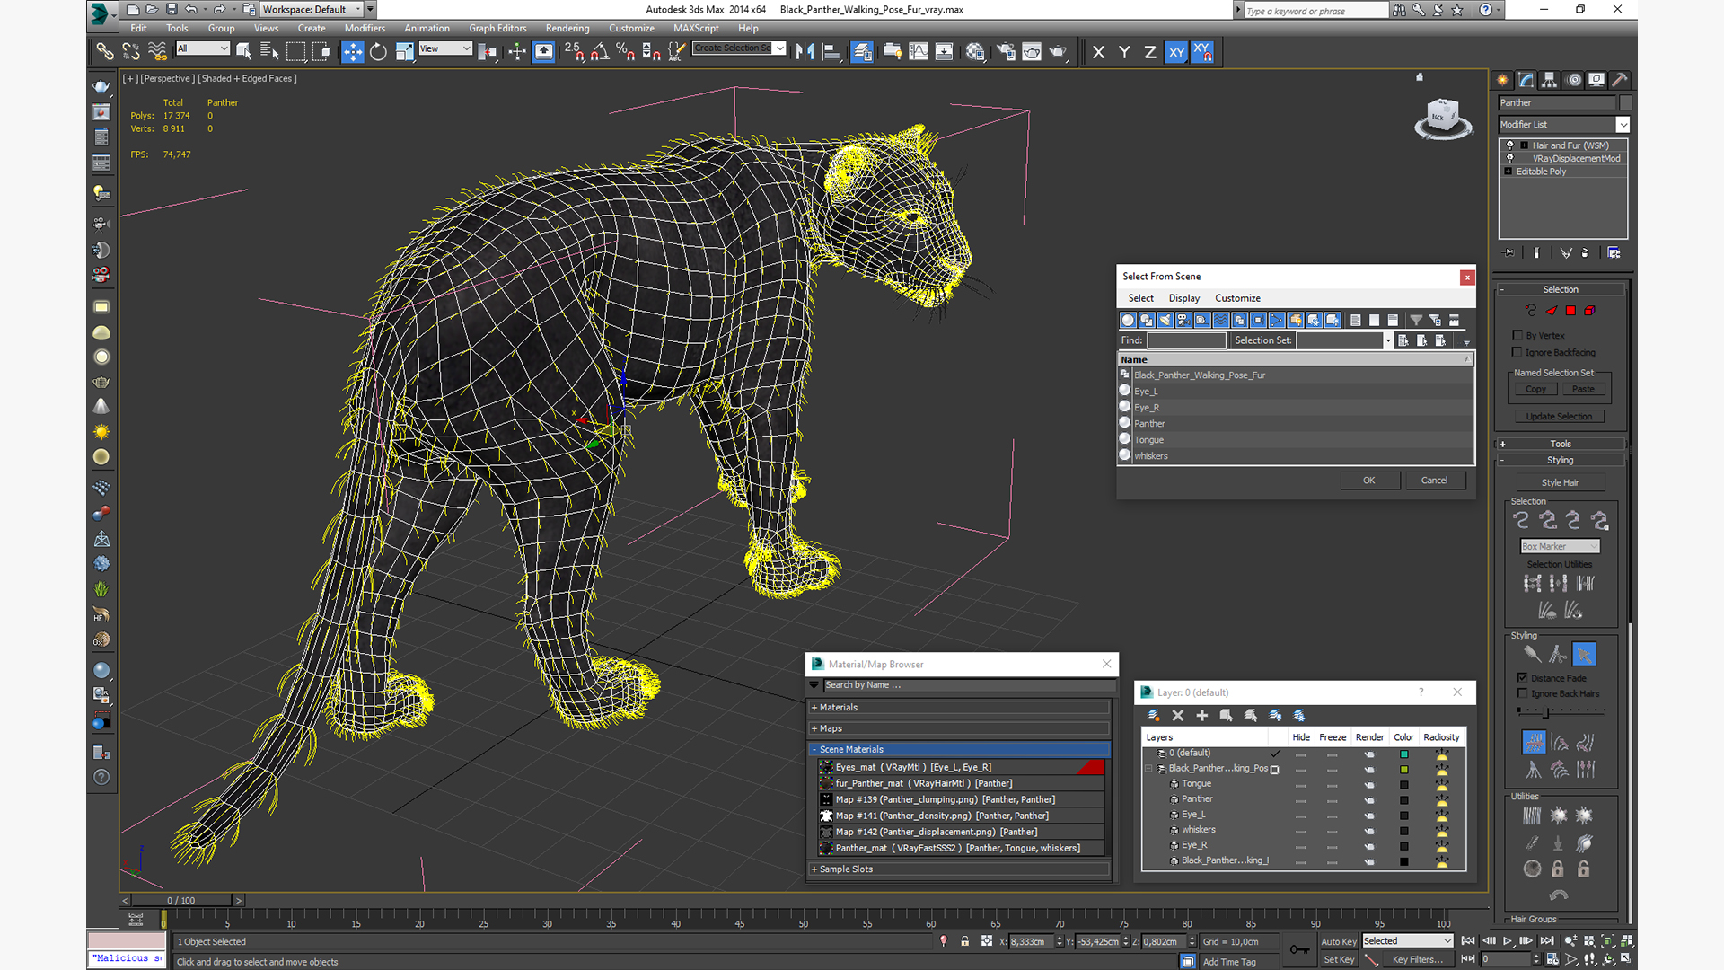Open the Create command panel tab

tap(1504, 80)
